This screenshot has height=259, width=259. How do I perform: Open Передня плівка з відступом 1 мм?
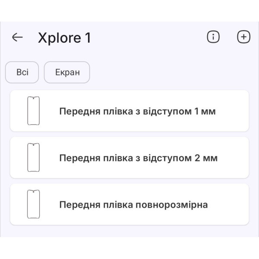pos(137,111)
